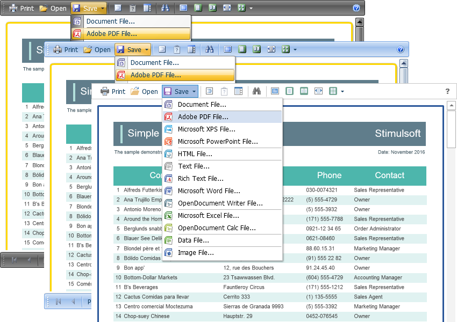Click the question mark help icon in the white toolbar

(447, 91)
